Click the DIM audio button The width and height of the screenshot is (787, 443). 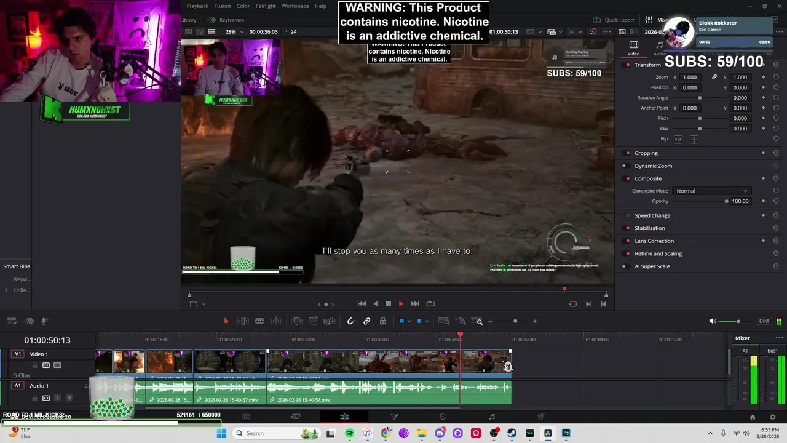tap(764, 321)
